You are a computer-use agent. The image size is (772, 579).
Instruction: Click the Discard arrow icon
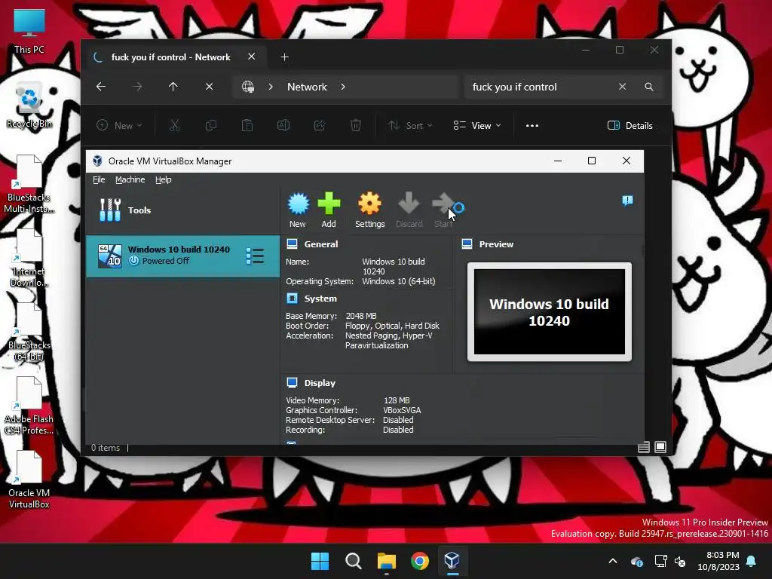point(409,210)
